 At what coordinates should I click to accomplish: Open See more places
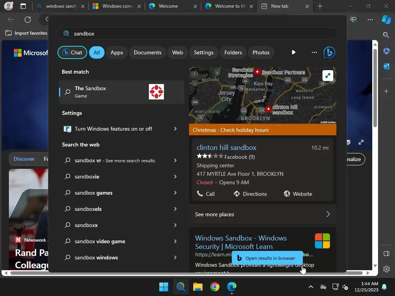(x=262, y=214)
